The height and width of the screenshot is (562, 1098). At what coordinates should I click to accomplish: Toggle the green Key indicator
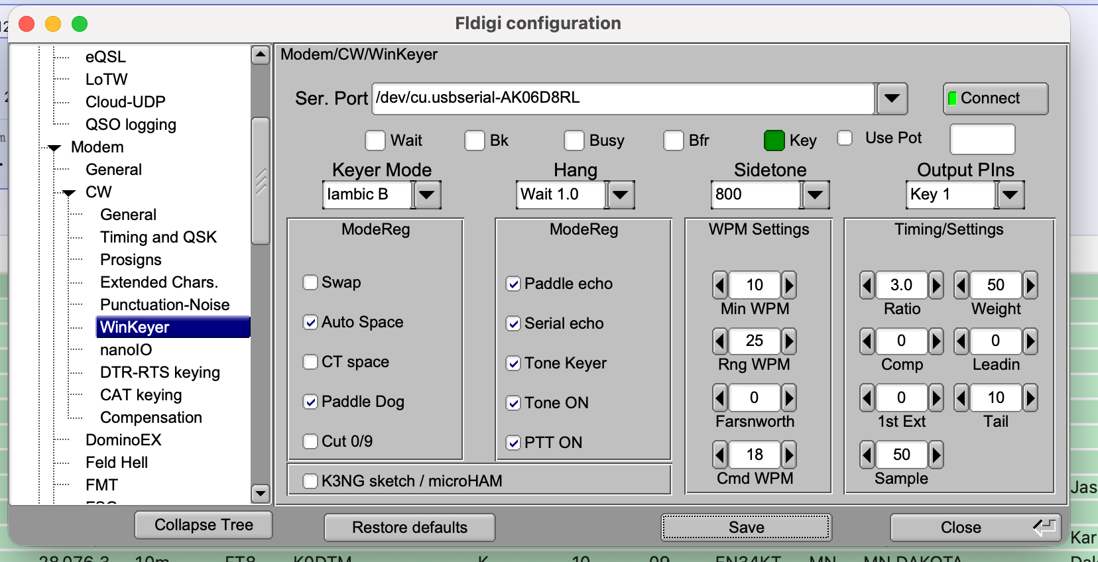(x=774, y=140)
